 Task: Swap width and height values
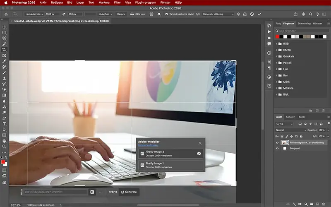tap(64, 14)
